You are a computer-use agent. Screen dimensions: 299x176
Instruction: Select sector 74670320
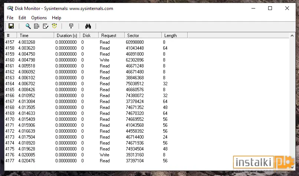(x=135, y=113)
